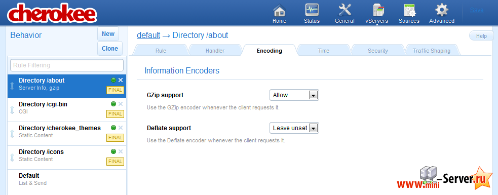Focus the Rule Filtering input field
This screenshot has height=195, width=498.
pos(67,65)
